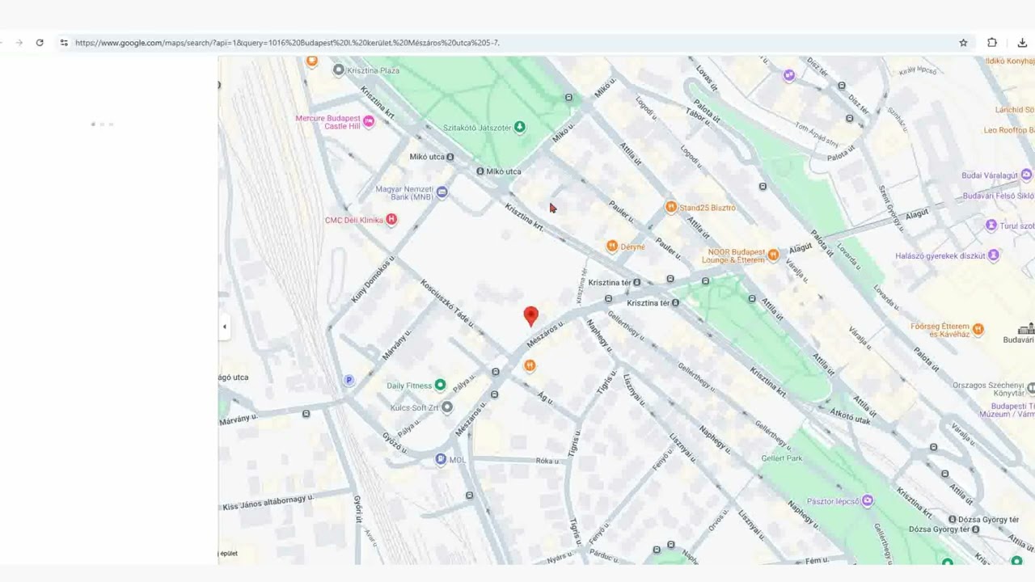Click the Kuny Domokos u. street label
The image size is (1035, 582).
click(374, 280)
